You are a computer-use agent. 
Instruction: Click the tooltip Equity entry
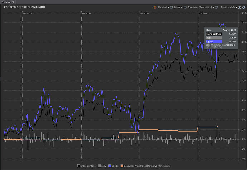click(x=214, y=42)
